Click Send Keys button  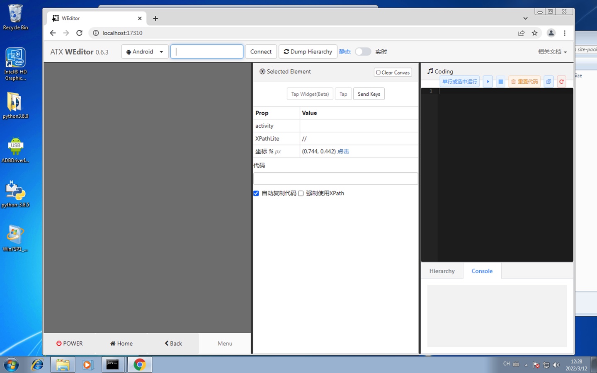[x=369, y=94]
